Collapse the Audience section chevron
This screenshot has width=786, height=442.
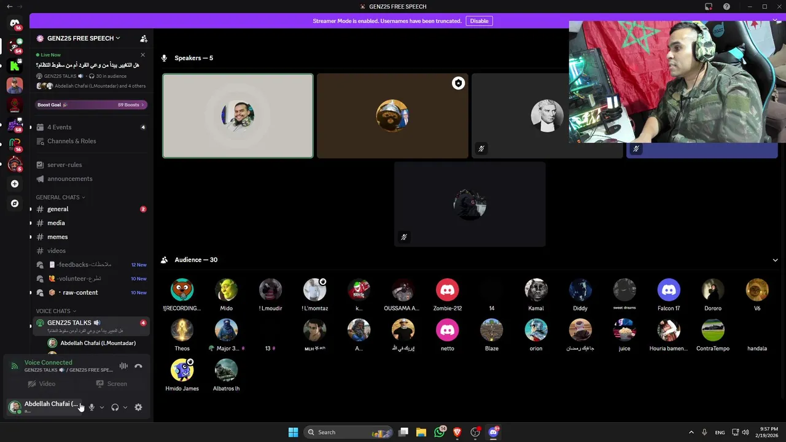pos(775,260)
